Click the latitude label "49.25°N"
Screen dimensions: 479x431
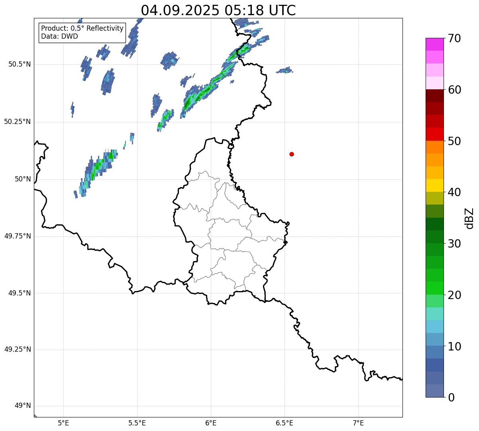tap(17, 350)
